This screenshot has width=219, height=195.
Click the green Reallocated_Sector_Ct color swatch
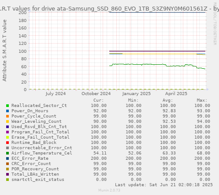point(7,106)
